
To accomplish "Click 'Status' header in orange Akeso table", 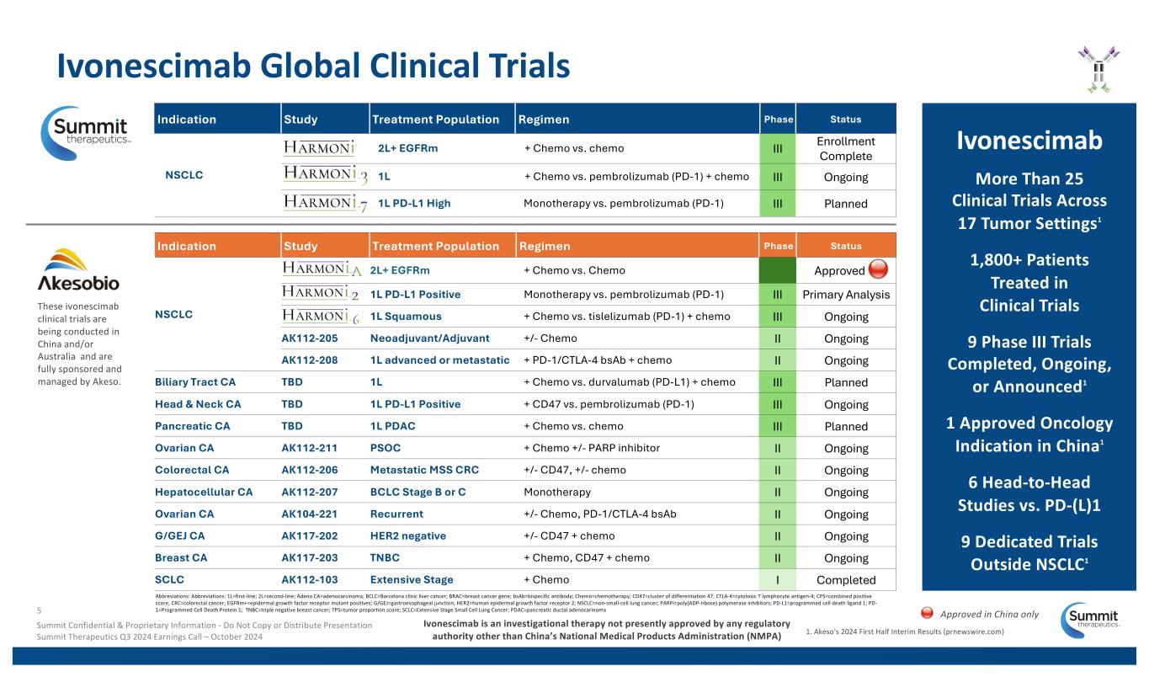I will pos(845,246).
